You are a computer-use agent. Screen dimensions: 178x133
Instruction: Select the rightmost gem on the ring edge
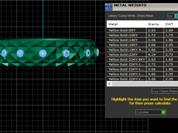point(98,52)
